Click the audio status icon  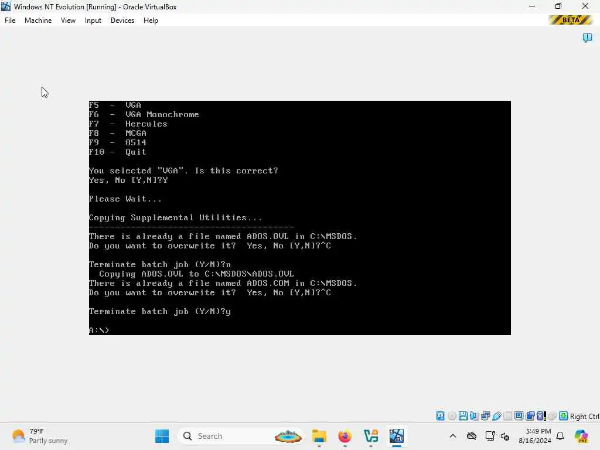474,416
